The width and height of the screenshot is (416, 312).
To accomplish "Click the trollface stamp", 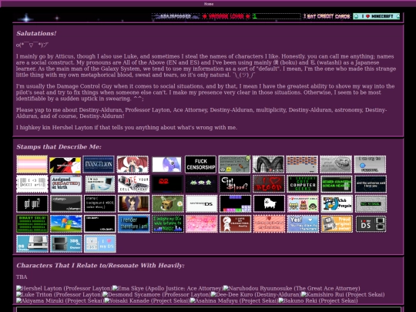I will pyautogui.click(x=336, y=164).
